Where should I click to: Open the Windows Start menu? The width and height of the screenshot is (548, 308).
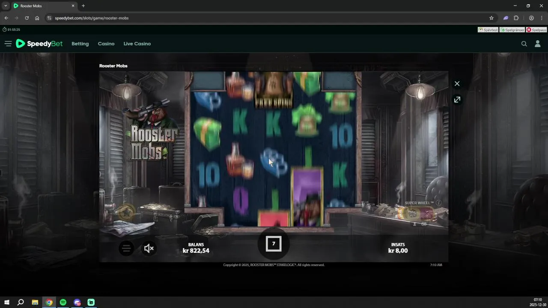[x=7, y=302]
